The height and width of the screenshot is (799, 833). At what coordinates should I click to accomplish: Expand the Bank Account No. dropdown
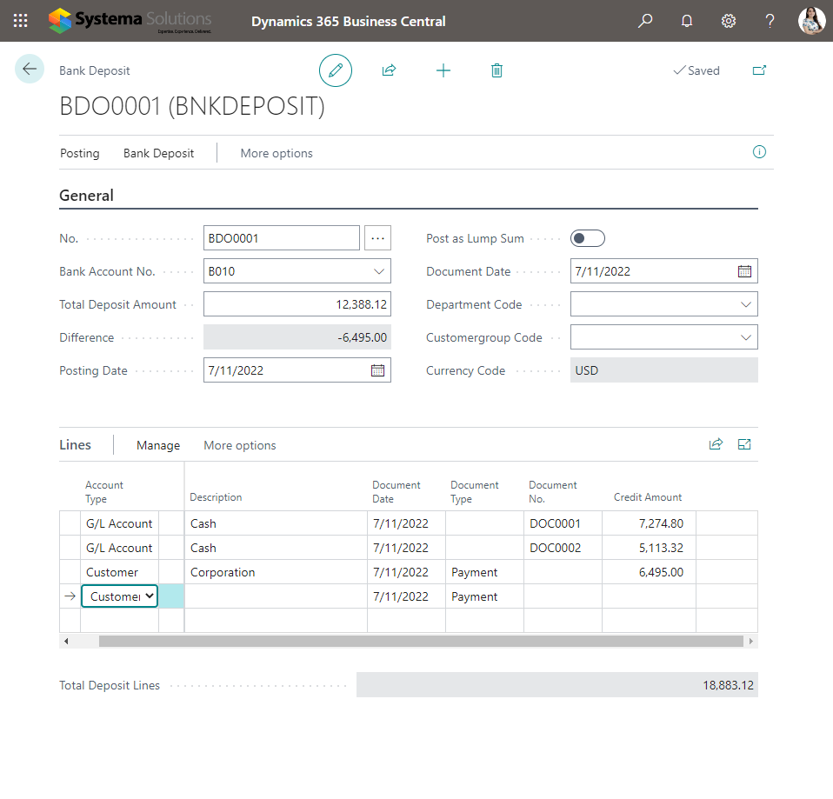coord(379,271)
